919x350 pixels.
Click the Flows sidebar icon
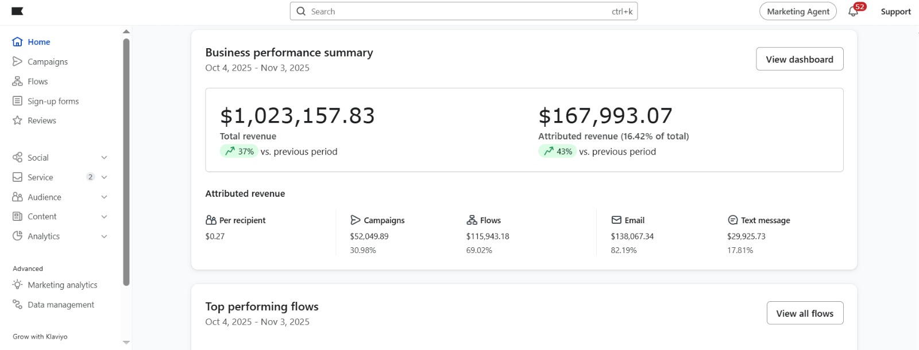pyautogui.click(x=18, y=81)
